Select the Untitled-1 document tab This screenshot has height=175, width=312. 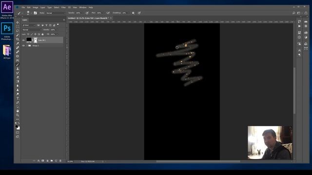88,18
